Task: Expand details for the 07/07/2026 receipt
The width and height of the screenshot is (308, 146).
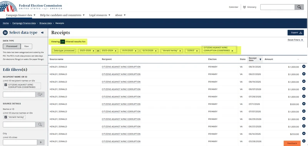Action: tap(304, 111)
